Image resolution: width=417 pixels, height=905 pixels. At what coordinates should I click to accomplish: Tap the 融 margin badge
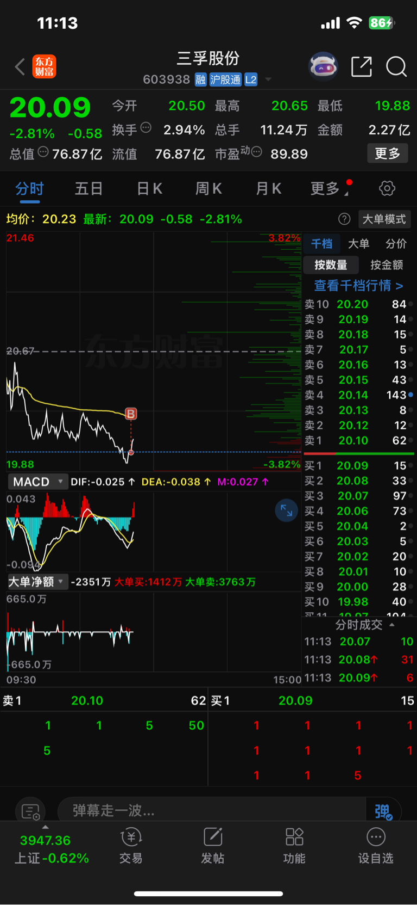(x=200, y=80)
